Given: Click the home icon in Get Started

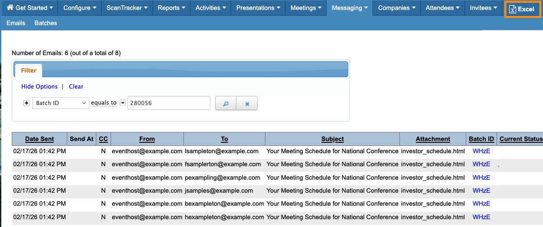Looking at the screenshot, I should [x=10, y=8].
